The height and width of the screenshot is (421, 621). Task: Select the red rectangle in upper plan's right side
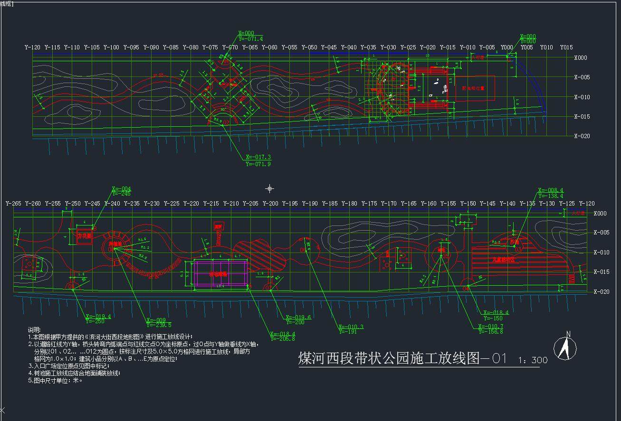[x=475, y=88]
